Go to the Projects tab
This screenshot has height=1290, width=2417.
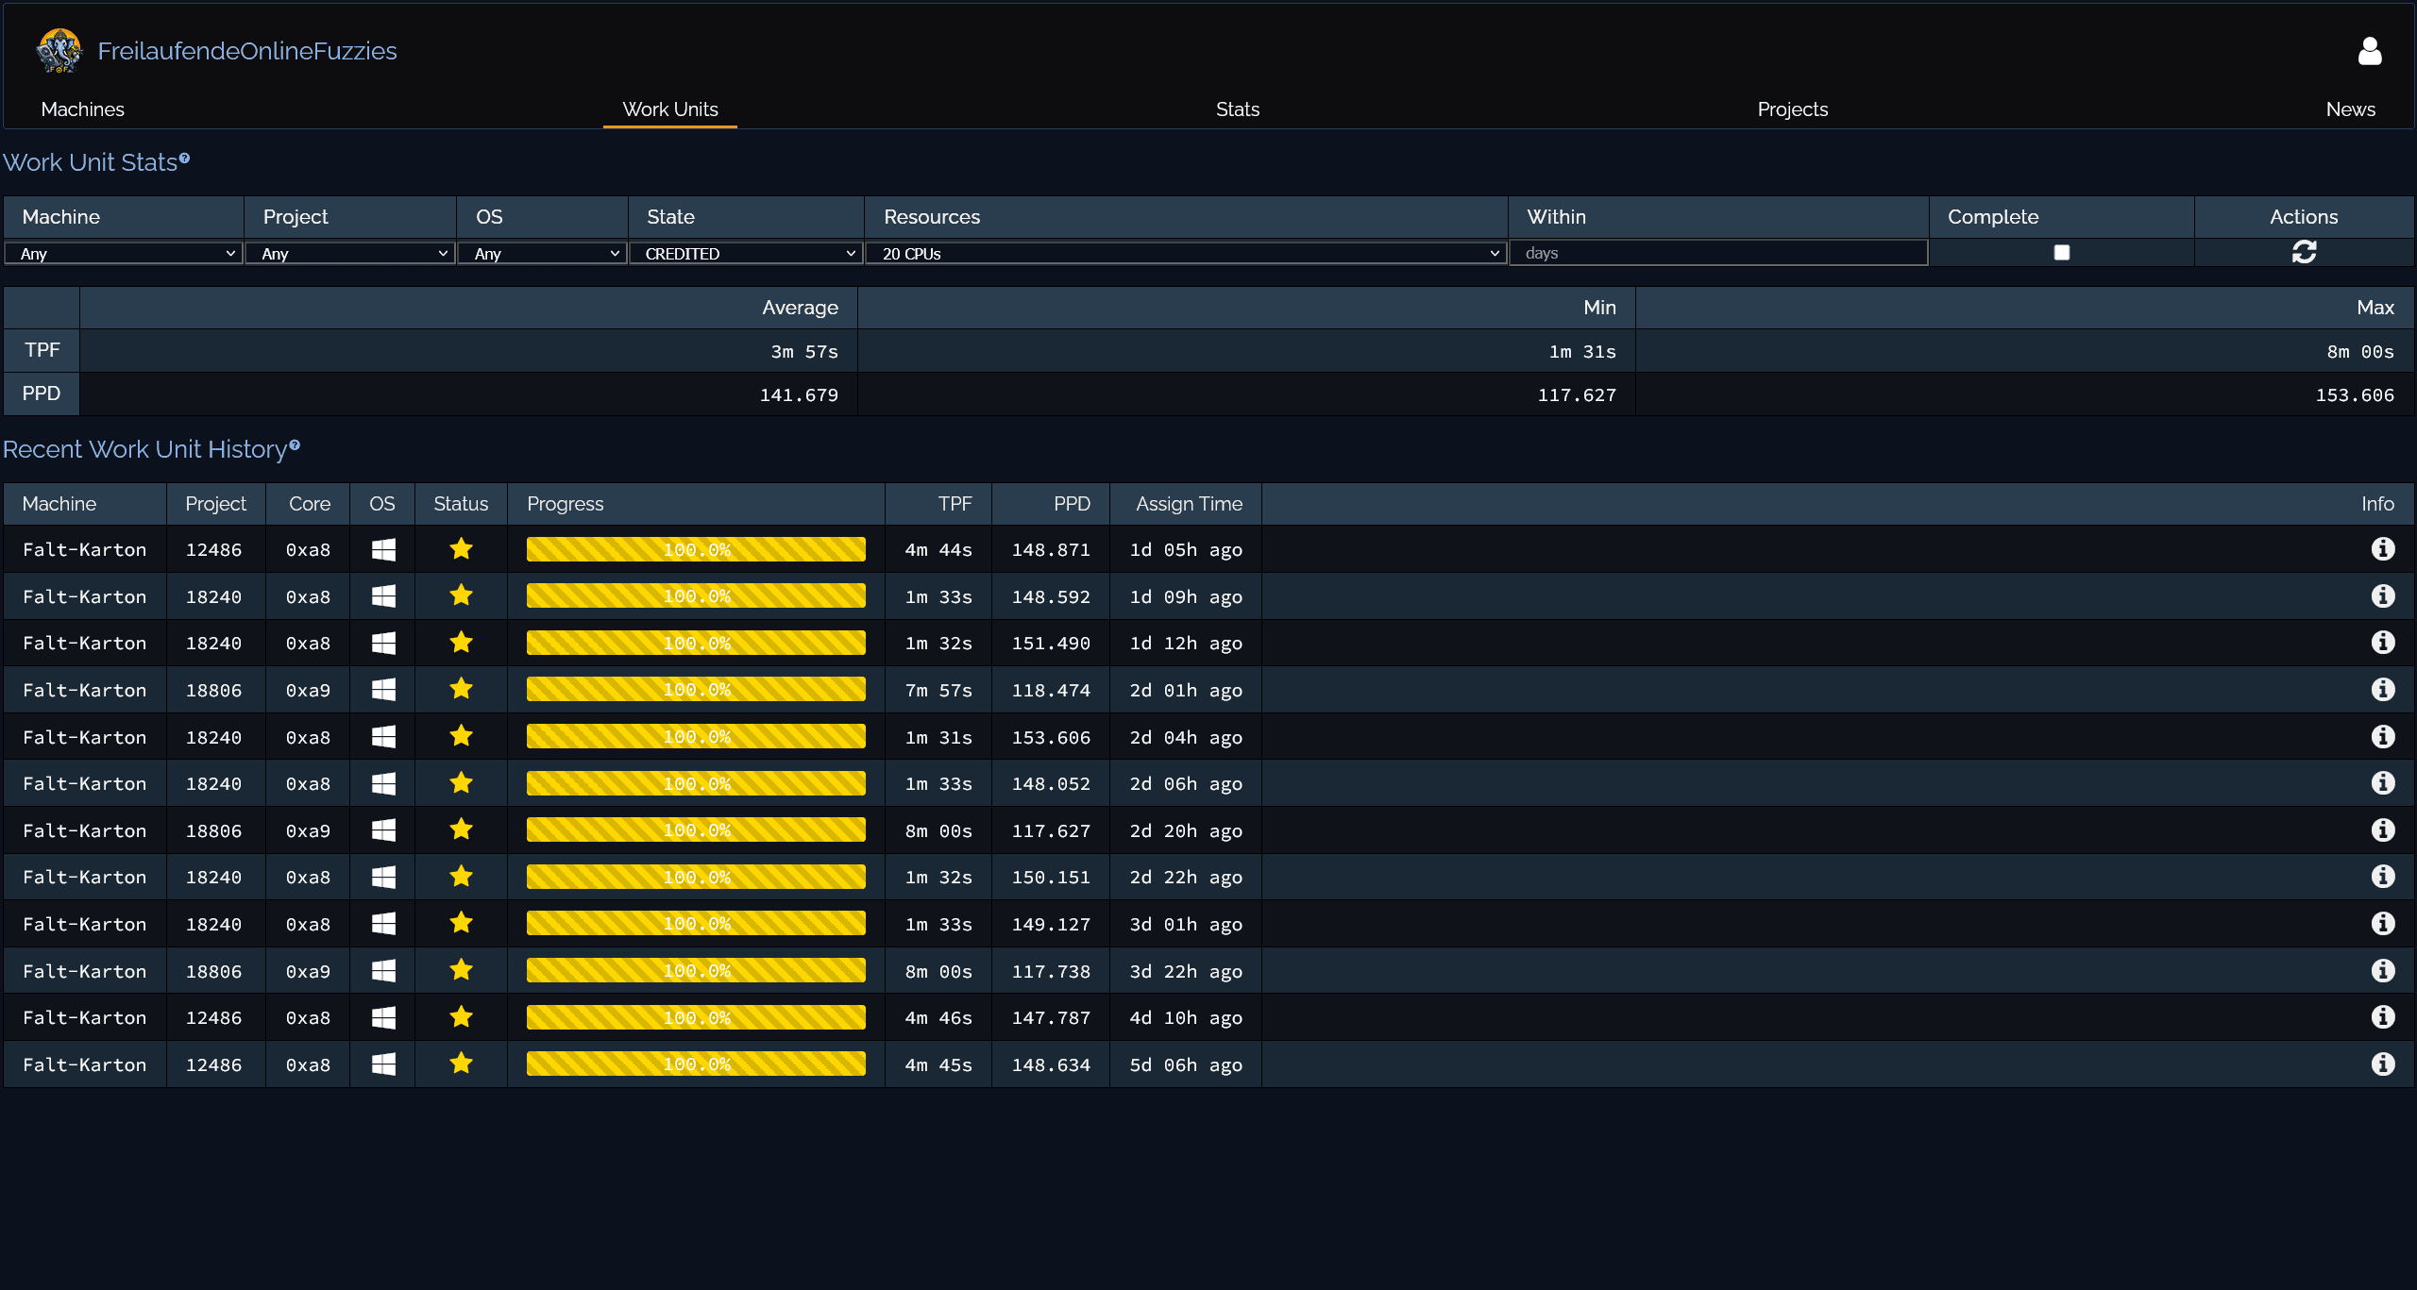pyautogui.click(x=1792, y=109)
